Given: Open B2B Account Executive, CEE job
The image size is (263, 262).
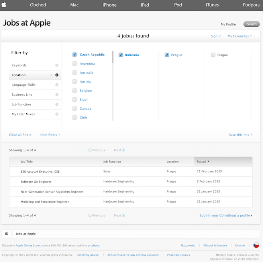Looking at the screenshot, I should pyautogui.click(x=40, y=171).
